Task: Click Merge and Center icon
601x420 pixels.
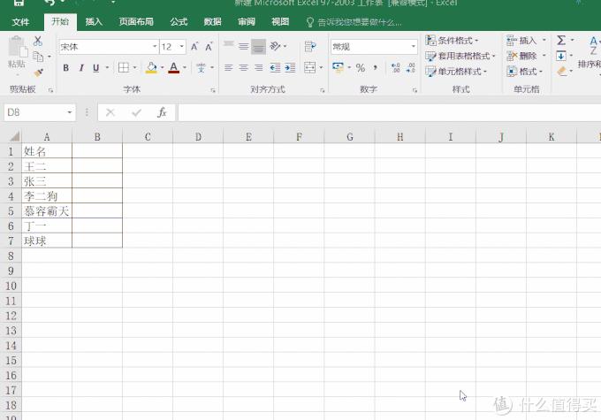Action: pyautogui.click(x=309, y=68)
